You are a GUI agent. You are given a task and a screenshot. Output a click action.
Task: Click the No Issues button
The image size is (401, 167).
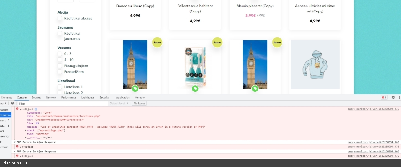click(x=139, y=104)
